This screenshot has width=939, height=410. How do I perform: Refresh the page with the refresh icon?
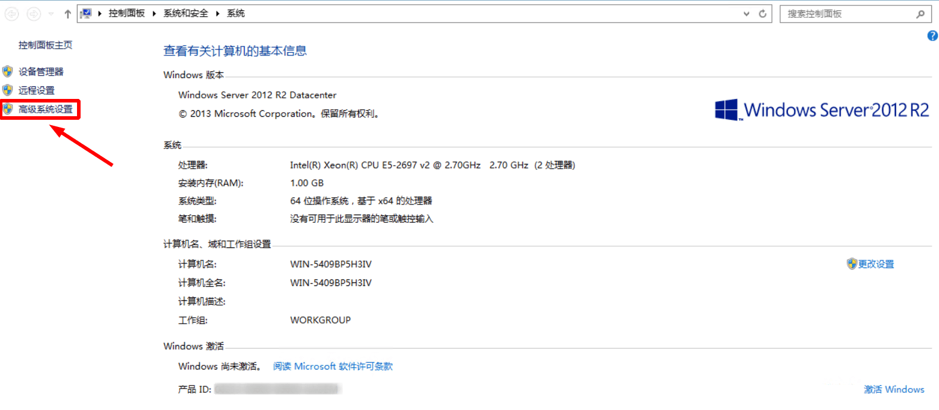pos(762,14)
